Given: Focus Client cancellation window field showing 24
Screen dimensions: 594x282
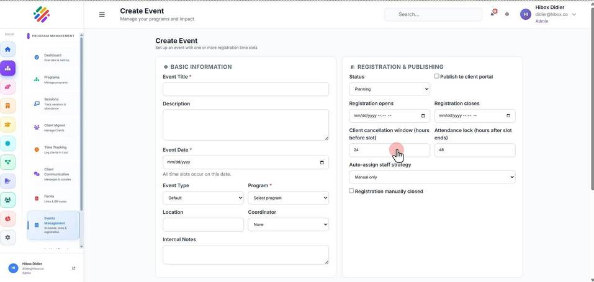Looking at the screenshot, I should pyautogui.click(x=389, y=150).
